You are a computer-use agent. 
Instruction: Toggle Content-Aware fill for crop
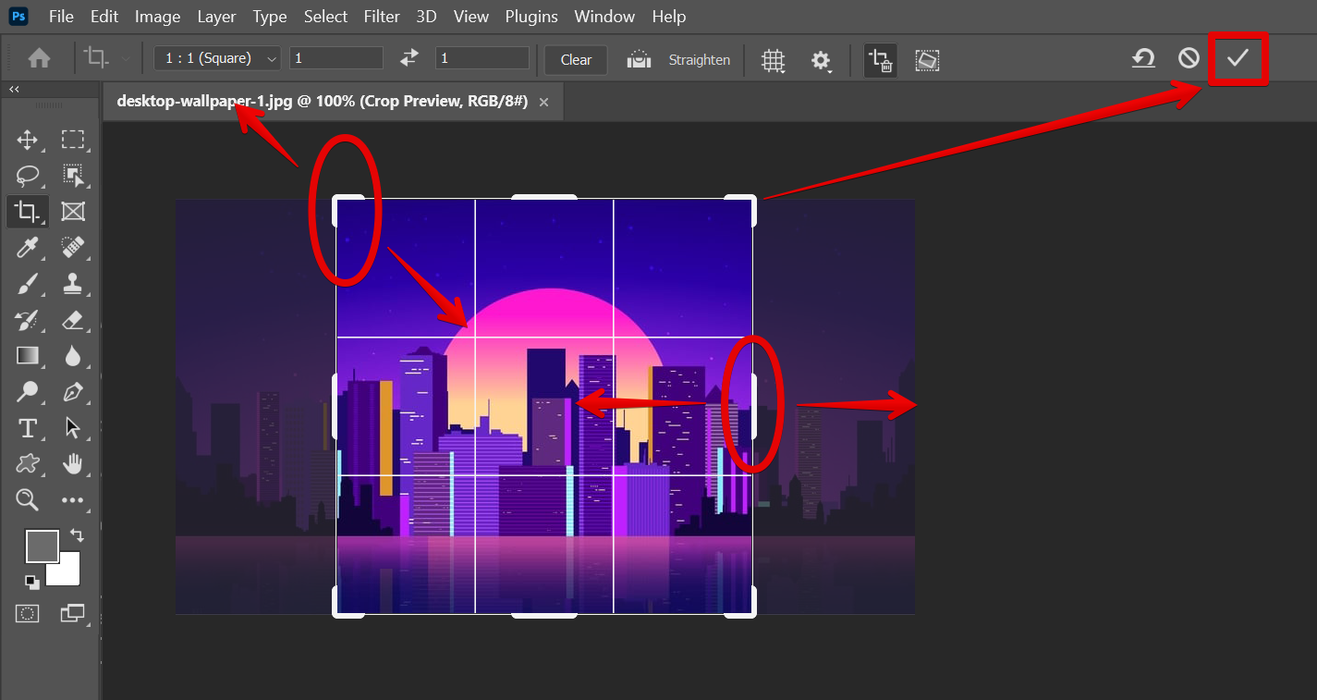927,60
